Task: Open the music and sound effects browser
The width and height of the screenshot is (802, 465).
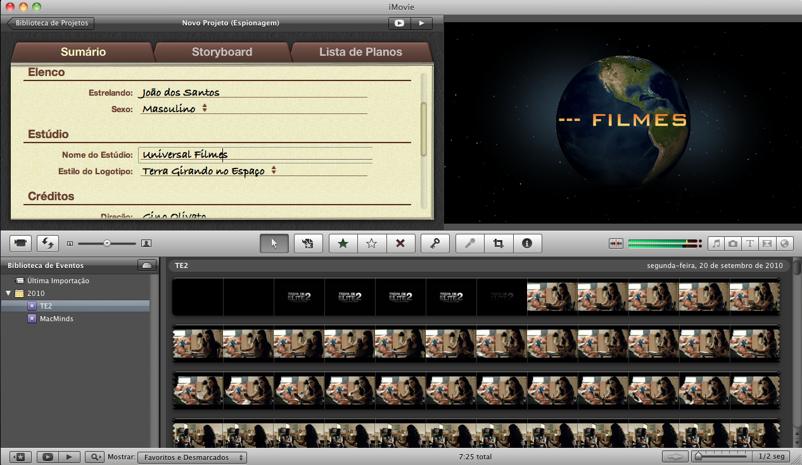Action: tap(716, 243)
